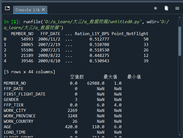Click the date 2009/4/10

(49, 61)
